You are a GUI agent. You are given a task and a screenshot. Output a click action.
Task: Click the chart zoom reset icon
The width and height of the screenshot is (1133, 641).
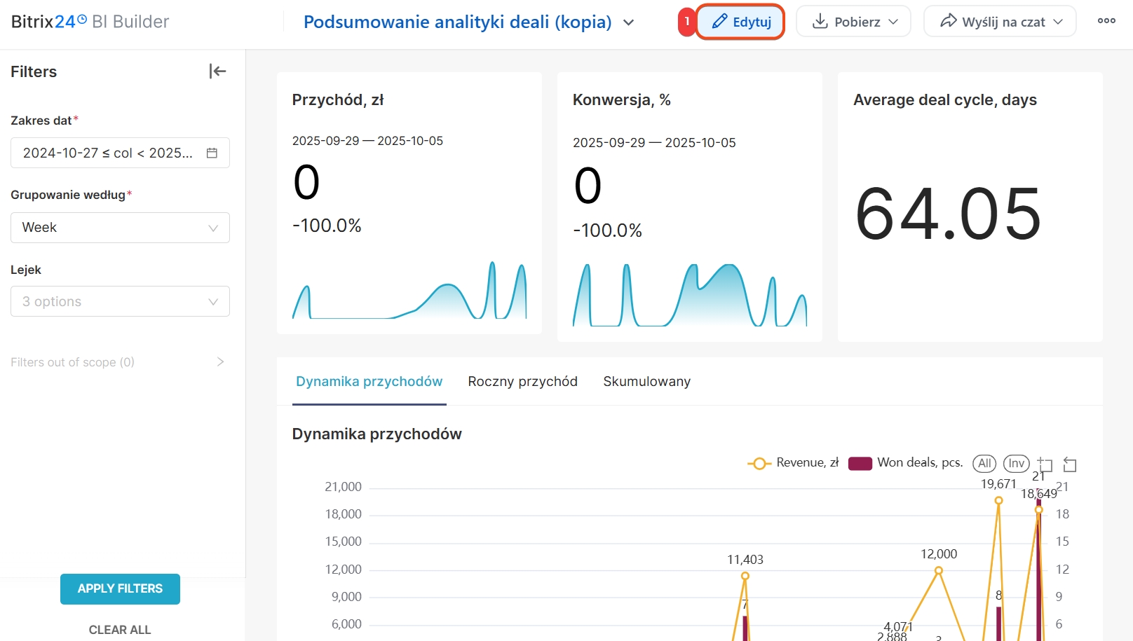tap(1070, 464)
